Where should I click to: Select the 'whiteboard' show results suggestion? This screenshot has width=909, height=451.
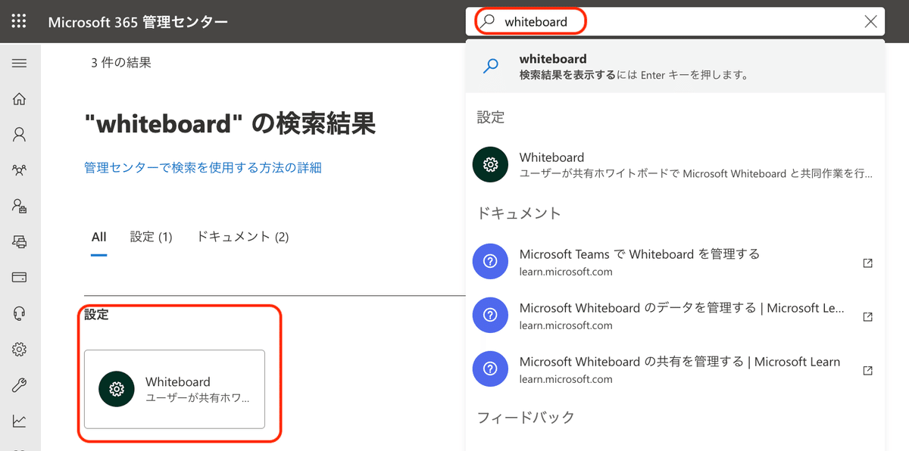[x=675, y=67]
